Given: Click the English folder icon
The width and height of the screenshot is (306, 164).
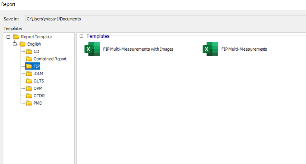Looking at the screenshot, I should click(x=23, y=44).
